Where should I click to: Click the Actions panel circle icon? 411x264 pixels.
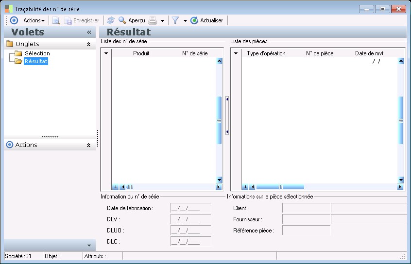pos(9,145)
